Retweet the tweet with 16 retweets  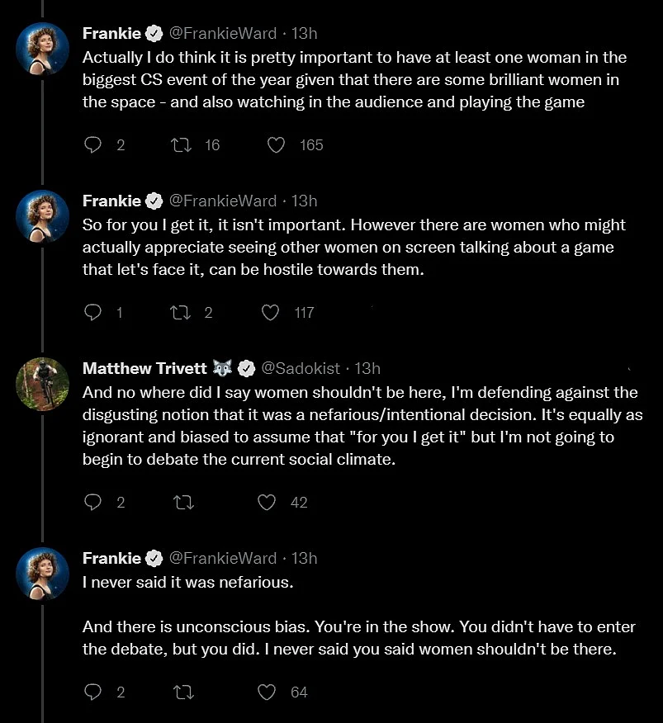tap(182, 145)
